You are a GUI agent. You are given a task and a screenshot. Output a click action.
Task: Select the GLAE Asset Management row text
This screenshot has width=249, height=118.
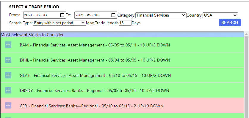pos(95,75)
